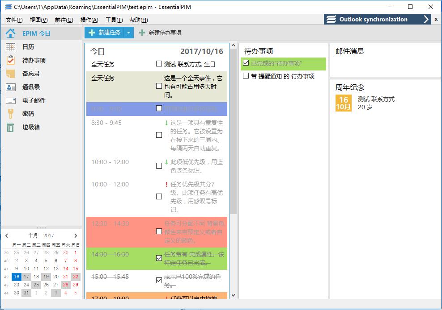The image size is (442, 310).
Task: Check the 8:30 - 9:45 recurring task
Action: (x=159, y=135)
